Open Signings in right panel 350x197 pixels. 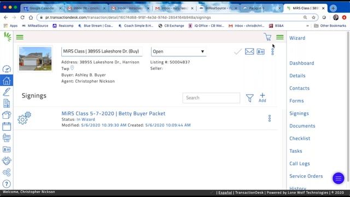click(299, 113)
